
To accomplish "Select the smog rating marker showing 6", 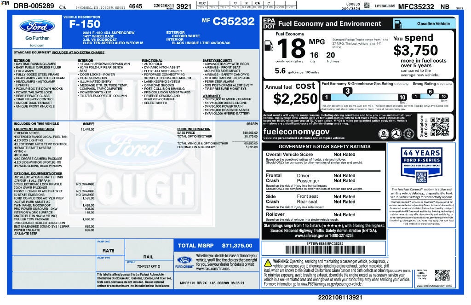I will [430, 92].
